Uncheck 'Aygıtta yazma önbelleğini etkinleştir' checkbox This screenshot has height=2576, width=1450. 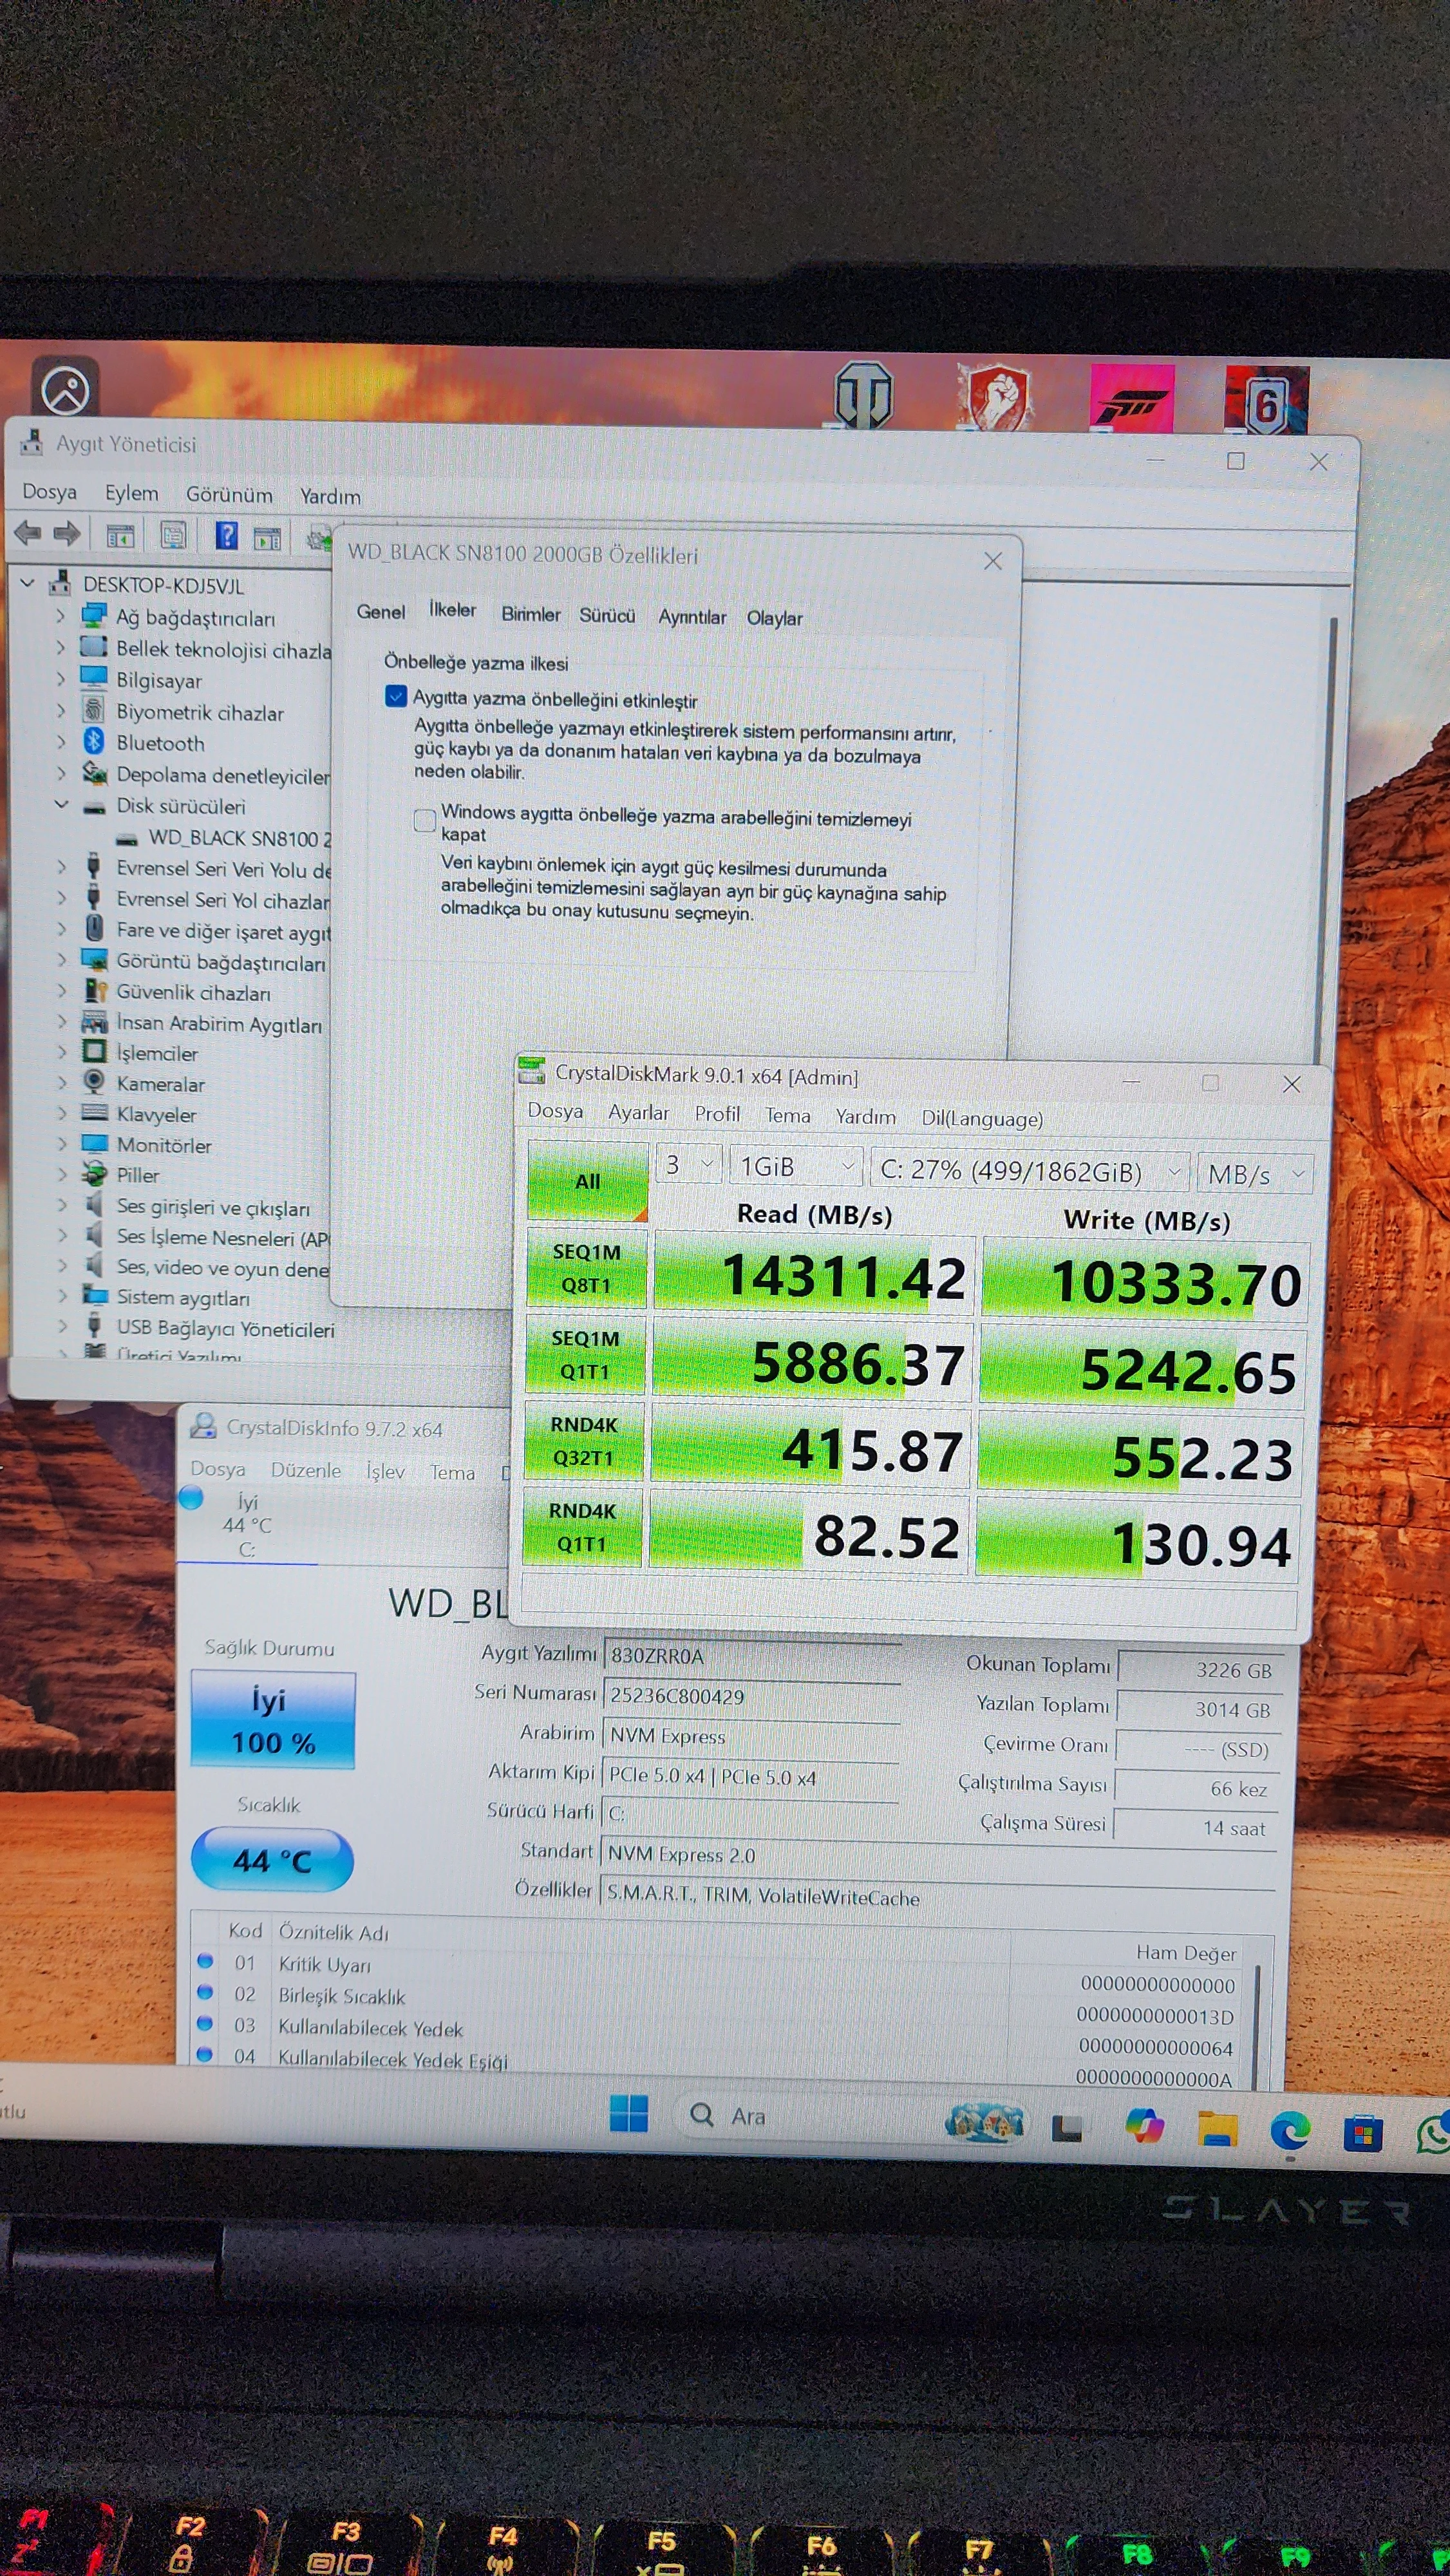(x=396, y=697)
